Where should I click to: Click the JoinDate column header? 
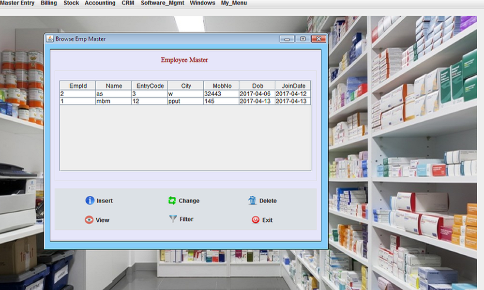tap(293, 86)
